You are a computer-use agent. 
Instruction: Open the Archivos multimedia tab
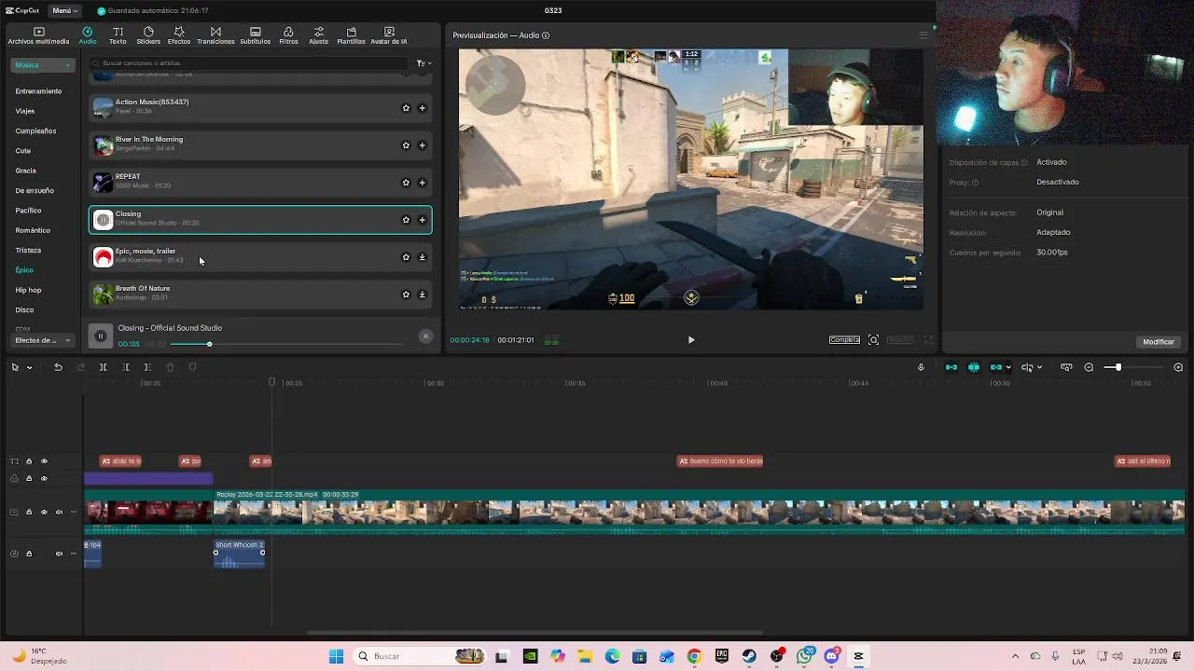pos(38,35)
